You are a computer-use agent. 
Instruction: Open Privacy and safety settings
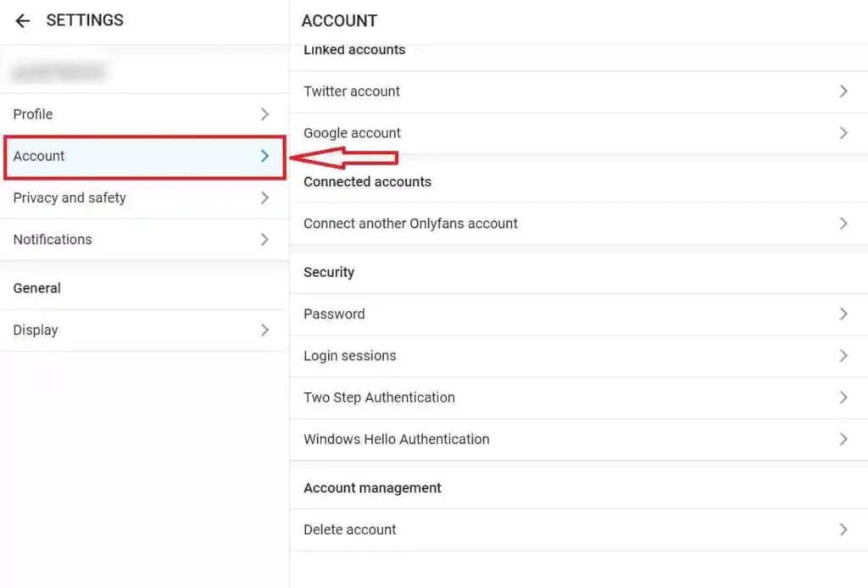pyautogui.click(x=144, y=198)
